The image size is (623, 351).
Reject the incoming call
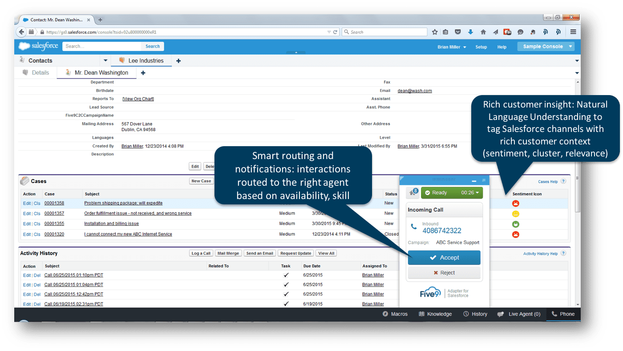coord(444,273)
